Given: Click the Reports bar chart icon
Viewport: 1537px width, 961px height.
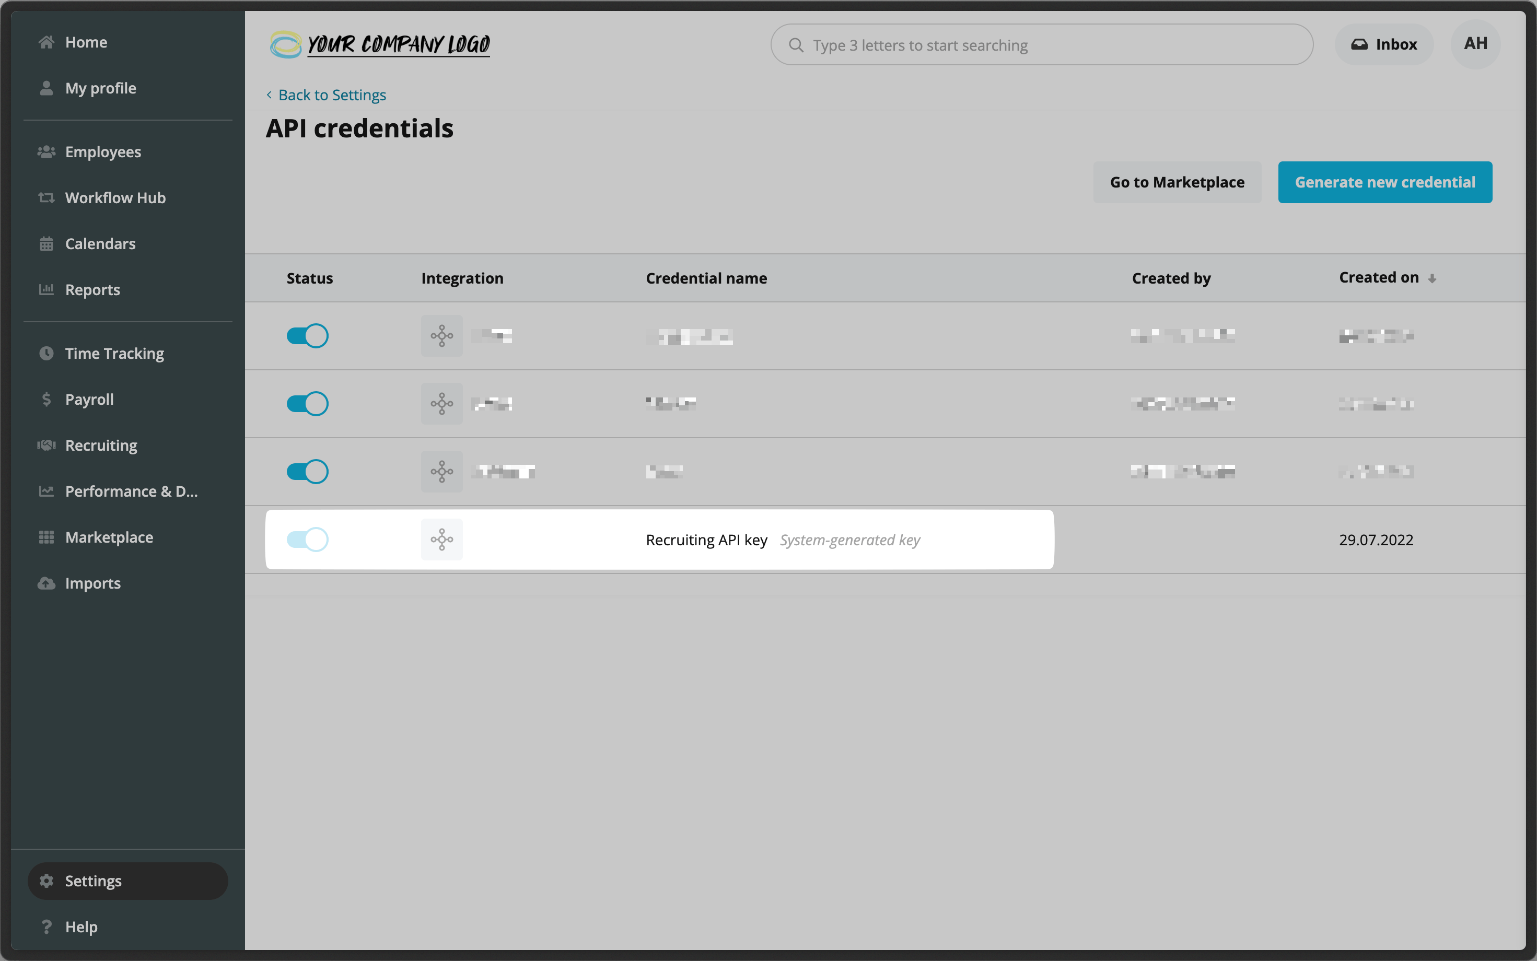Looking at the screenshot, I should click(46, 289).
